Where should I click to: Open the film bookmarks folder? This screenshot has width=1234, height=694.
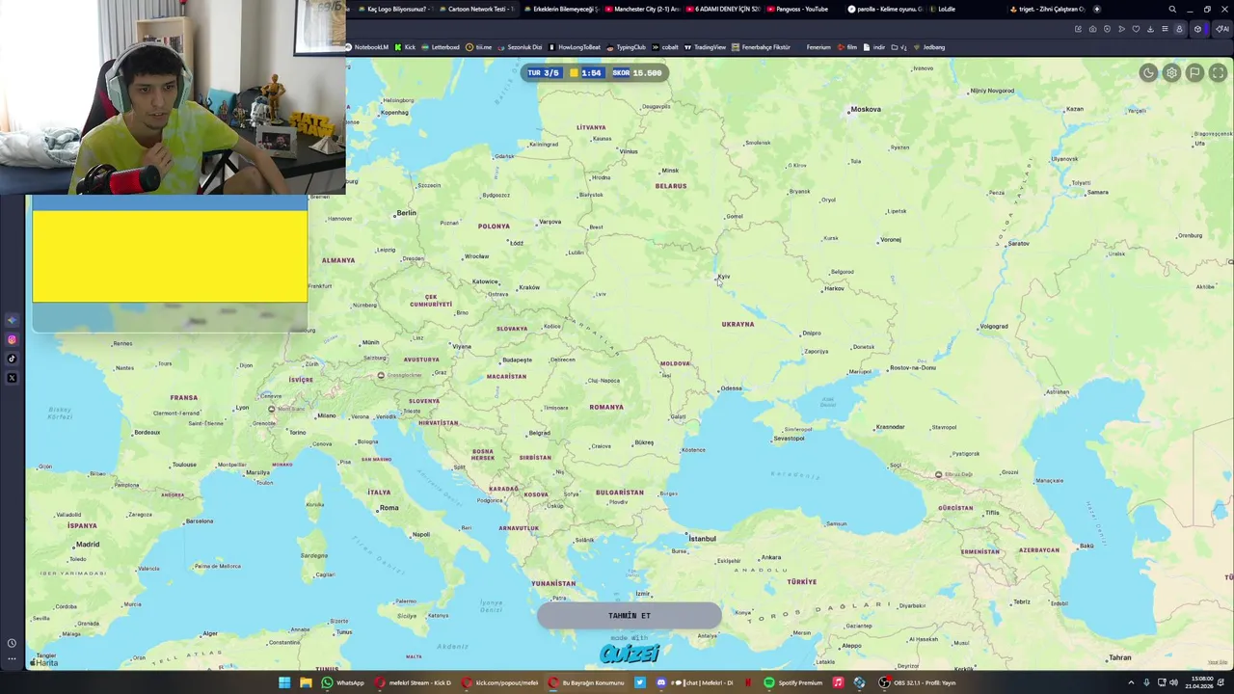coord(847,47)
